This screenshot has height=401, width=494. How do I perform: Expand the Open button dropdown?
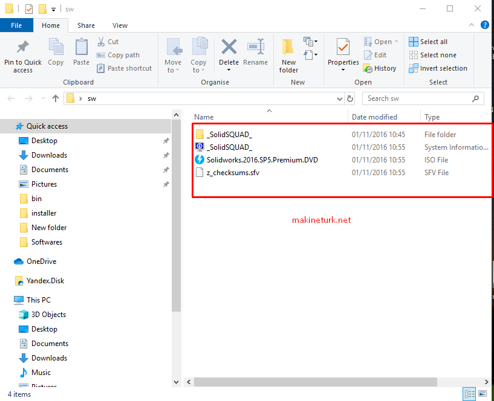coord(396,42)
